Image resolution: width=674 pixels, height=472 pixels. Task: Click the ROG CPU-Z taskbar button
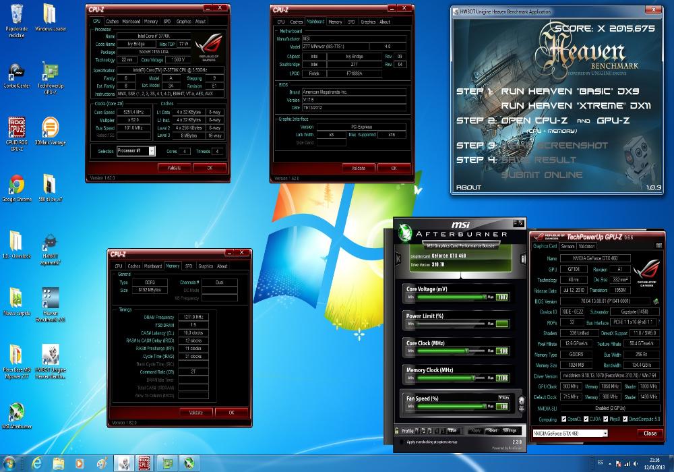(144, 463)
